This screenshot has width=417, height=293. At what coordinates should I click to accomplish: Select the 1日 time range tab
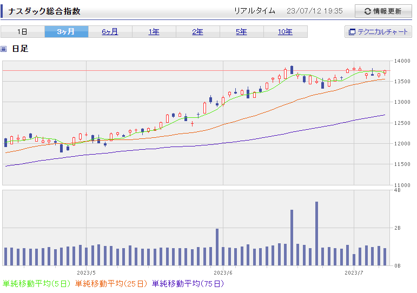click(x=22, y=32)
